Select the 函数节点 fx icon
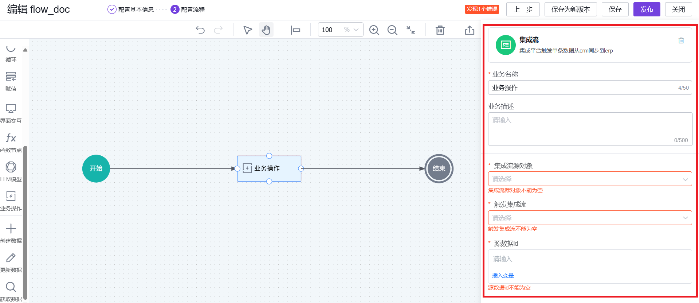This screenshot has width=699, height=303. click(x=11, y=138)
